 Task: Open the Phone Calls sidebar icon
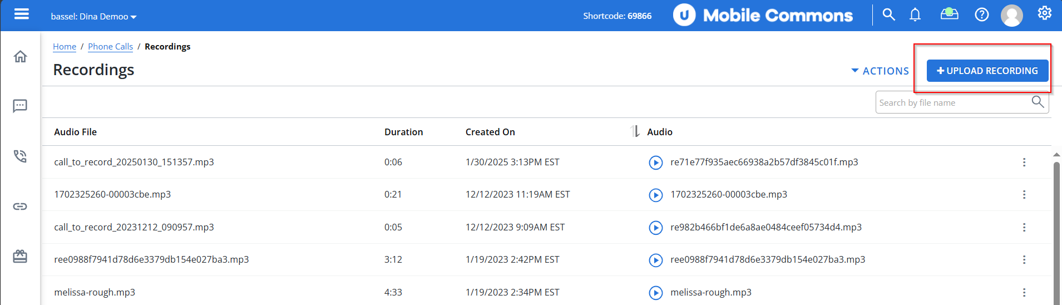tap(20, 156)
